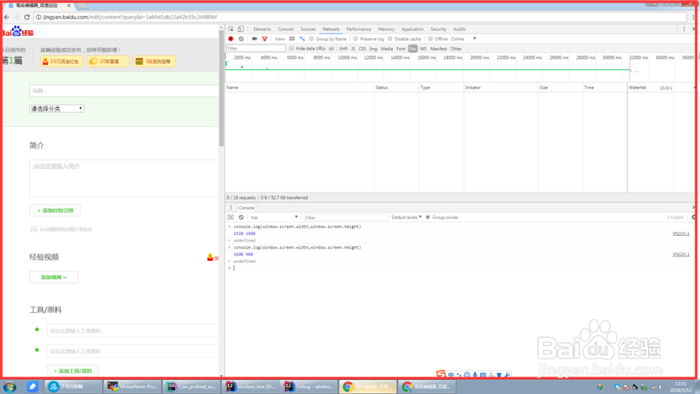Screen dimensions: 700x394
Task: Reload the page with refresh icon
Action: tap(27, 17)
